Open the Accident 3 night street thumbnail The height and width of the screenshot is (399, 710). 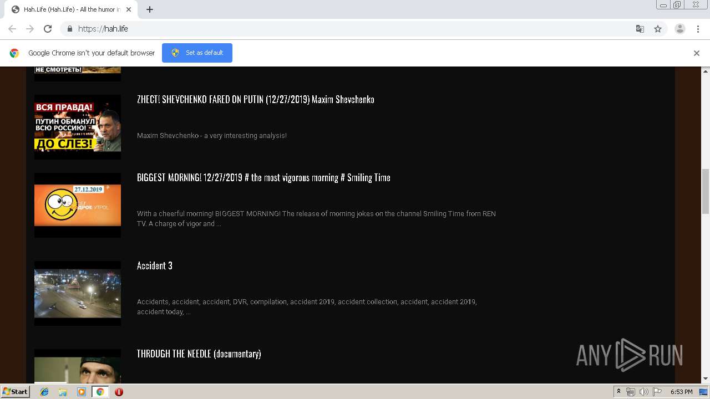[x=78, y=293]
